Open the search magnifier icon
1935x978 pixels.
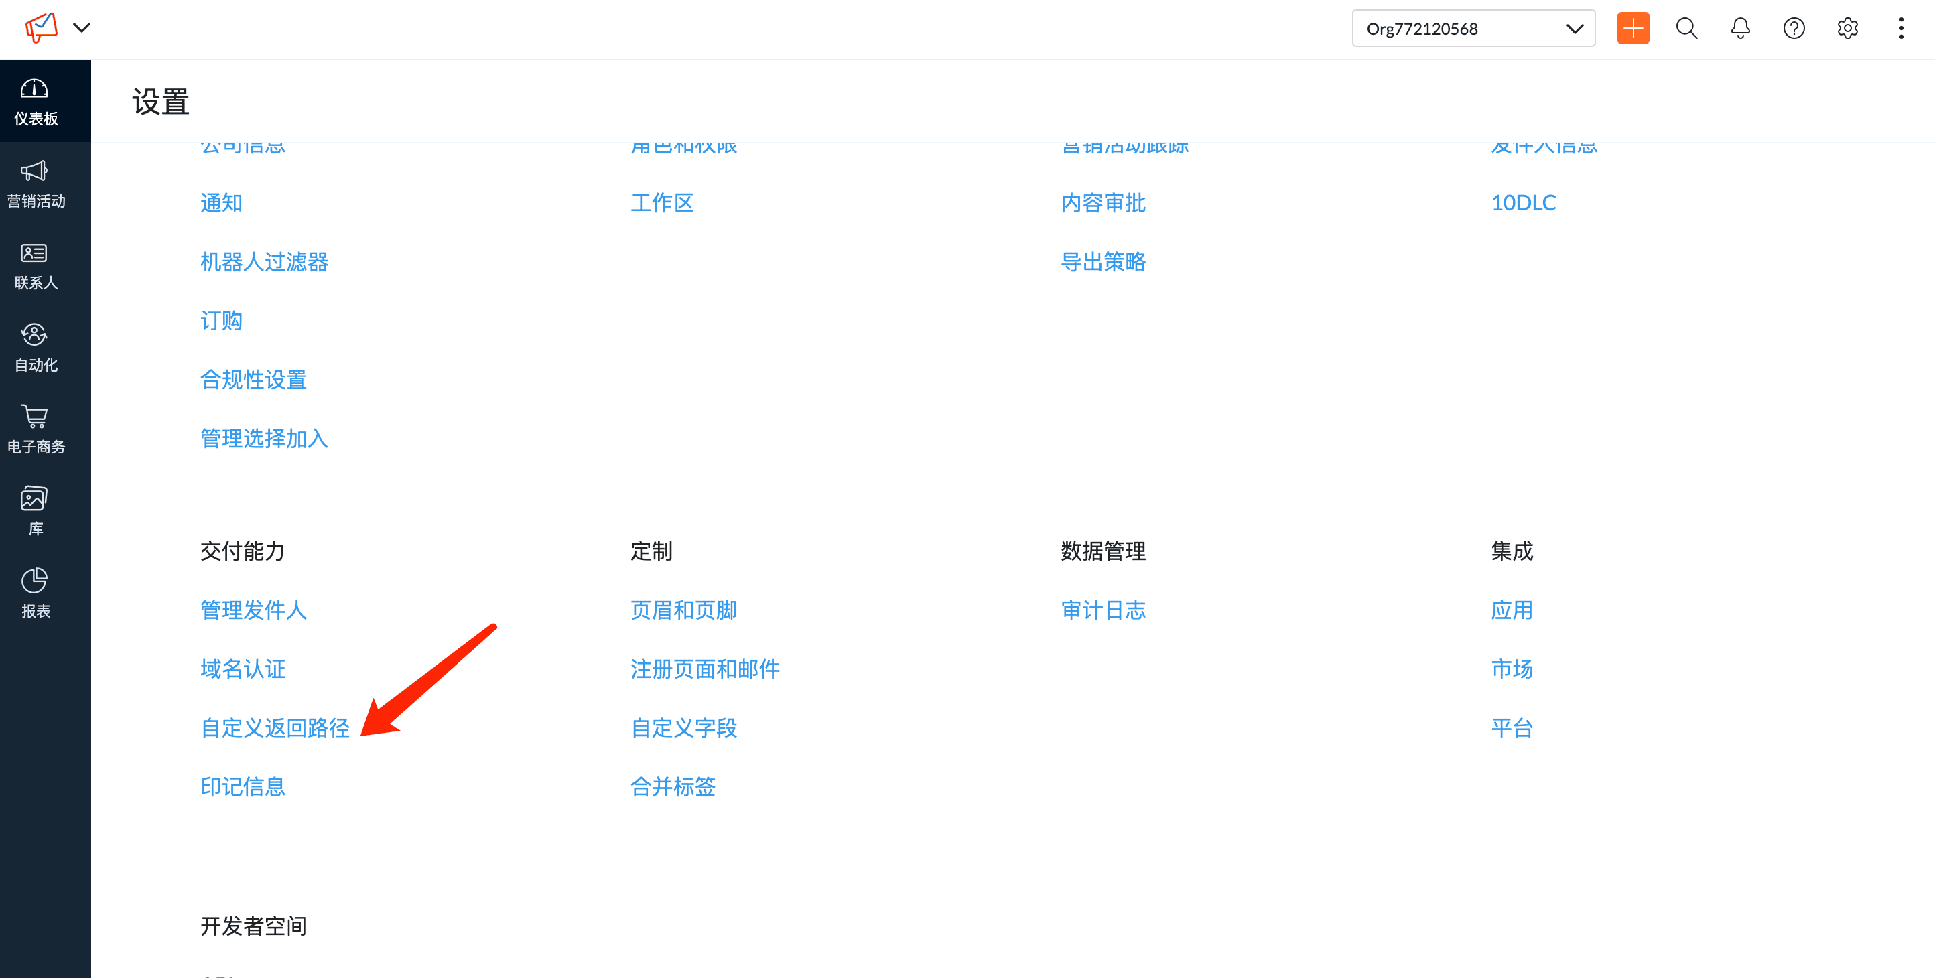[x=1686, y=29]
